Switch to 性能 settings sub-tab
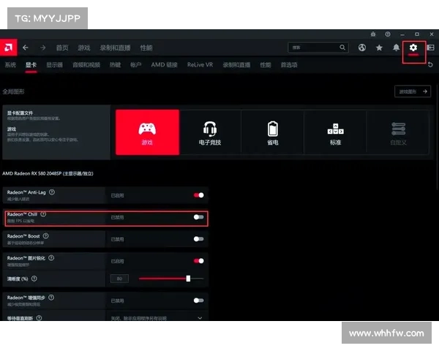Screen dimensions: 439x351 (266, 65)
